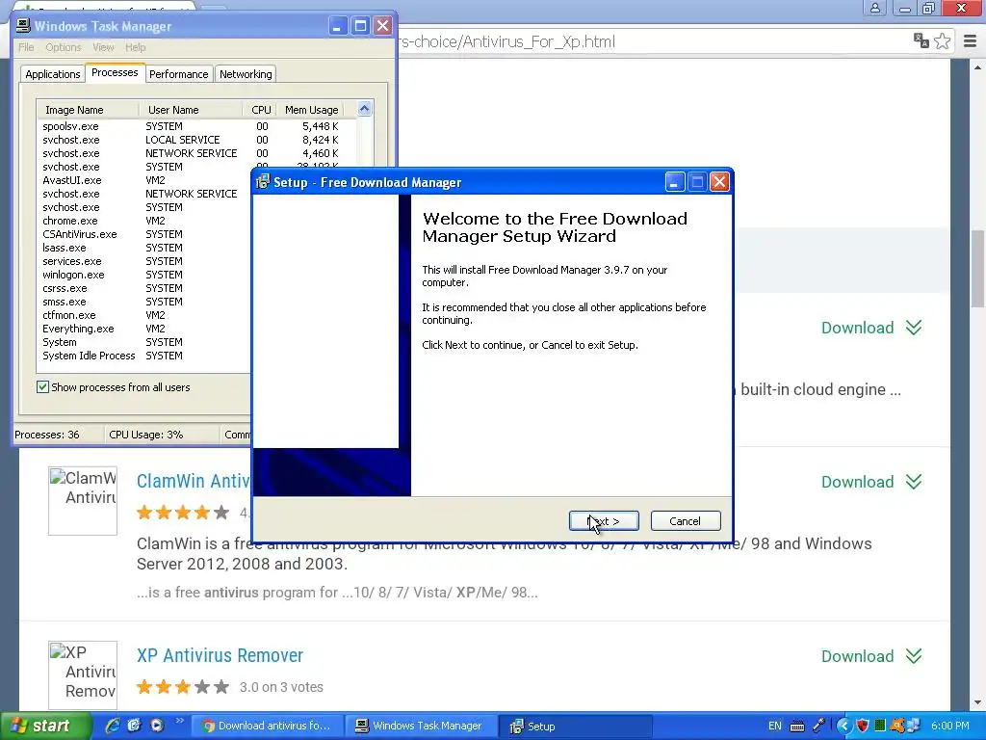The image size is (986, 740).
Task: Select the spoolsv.exe process row
Action: (197, 126)
